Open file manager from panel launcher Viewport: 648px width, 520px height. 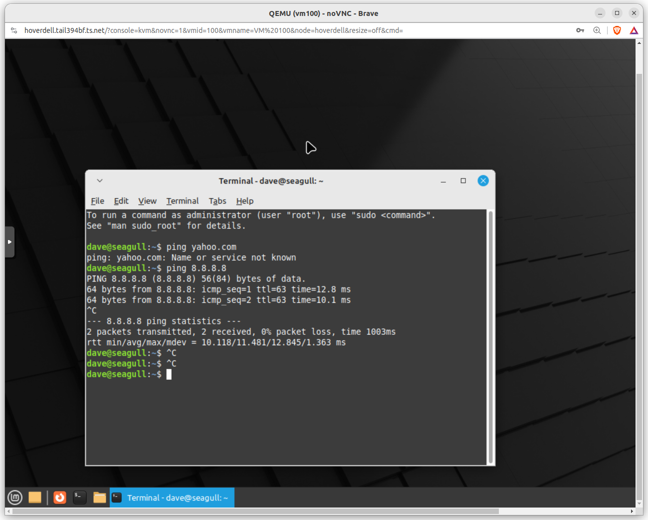tap(100, 498)
